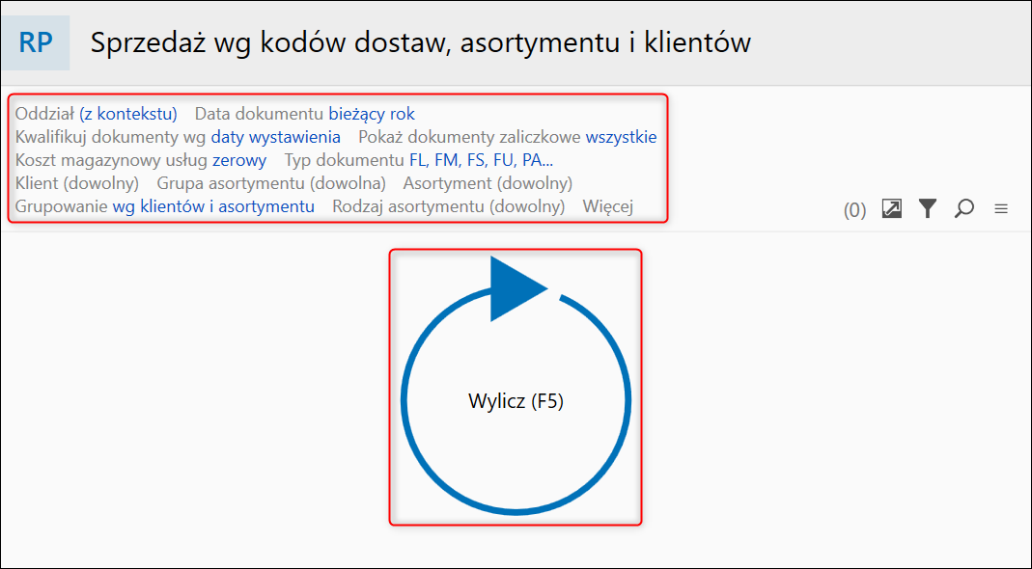Change Grupowanie wg klientów i asortymentu
The height and width of the screenshot is (569, 1032).
point(213,206)
